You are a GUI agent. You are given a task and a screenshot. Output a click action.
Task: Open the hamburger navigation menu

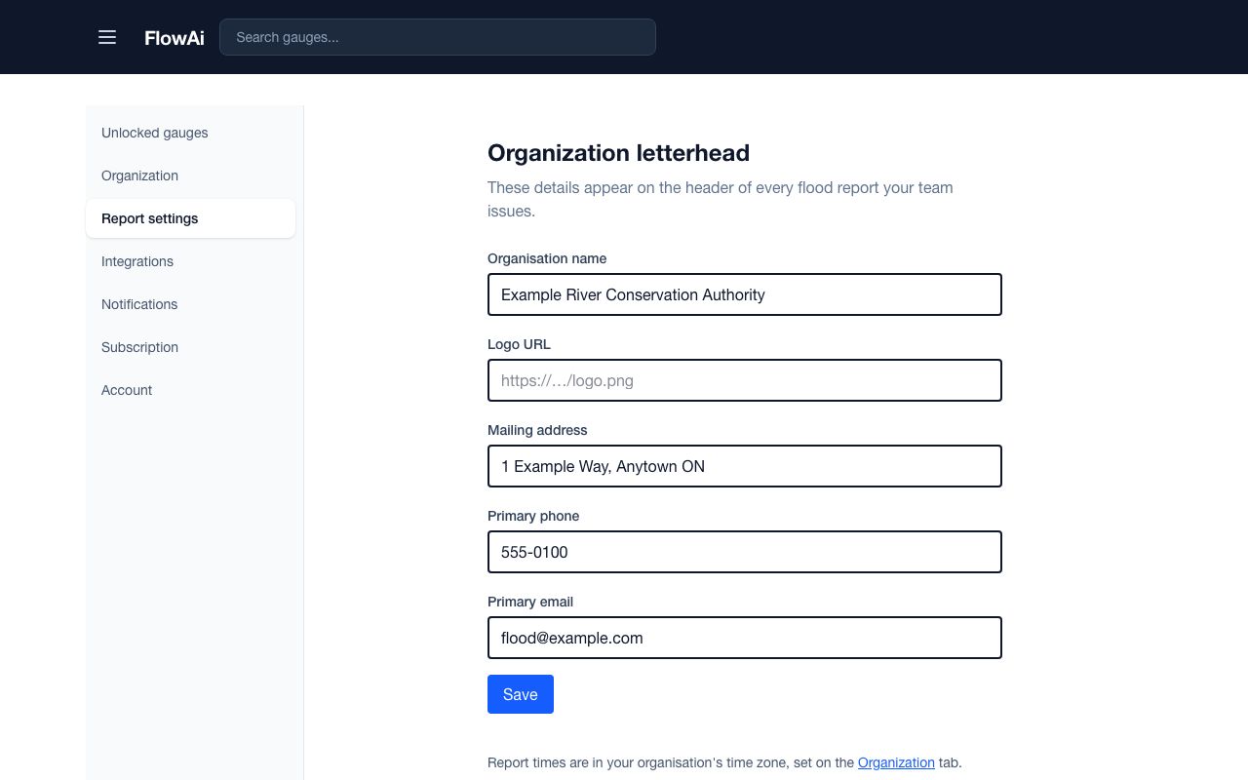[107, 37]
